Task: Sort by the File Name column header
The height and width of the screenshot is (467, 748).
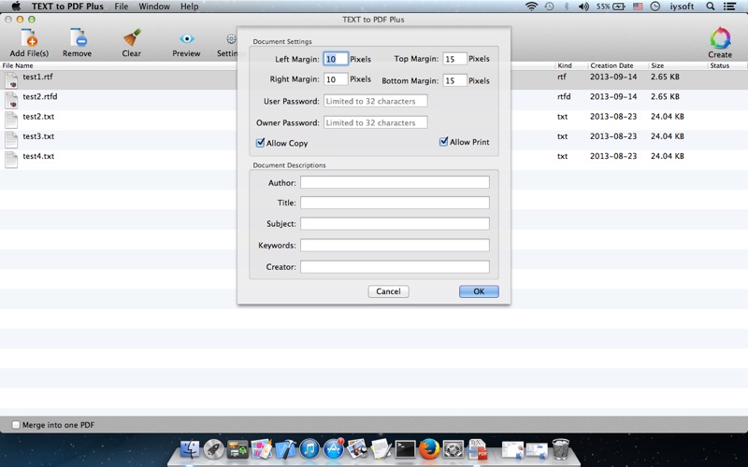Action: 18,65
